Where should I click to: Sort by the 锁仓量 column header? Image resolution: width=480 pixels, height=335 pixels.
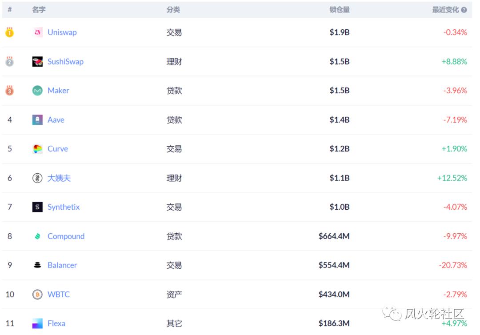tap(340, 10)
